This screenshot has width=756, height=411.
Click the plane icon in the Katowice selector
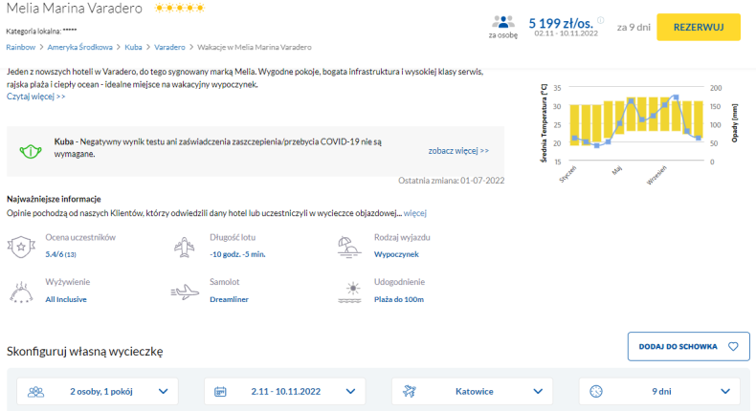(410, 391)
